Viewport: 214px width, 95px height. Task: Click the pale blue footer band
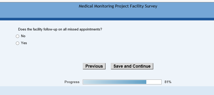click(107, 91)
